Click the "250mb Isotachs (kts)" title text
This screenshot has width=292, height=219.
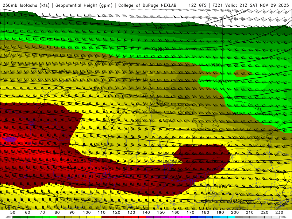[x=26, y=5]
